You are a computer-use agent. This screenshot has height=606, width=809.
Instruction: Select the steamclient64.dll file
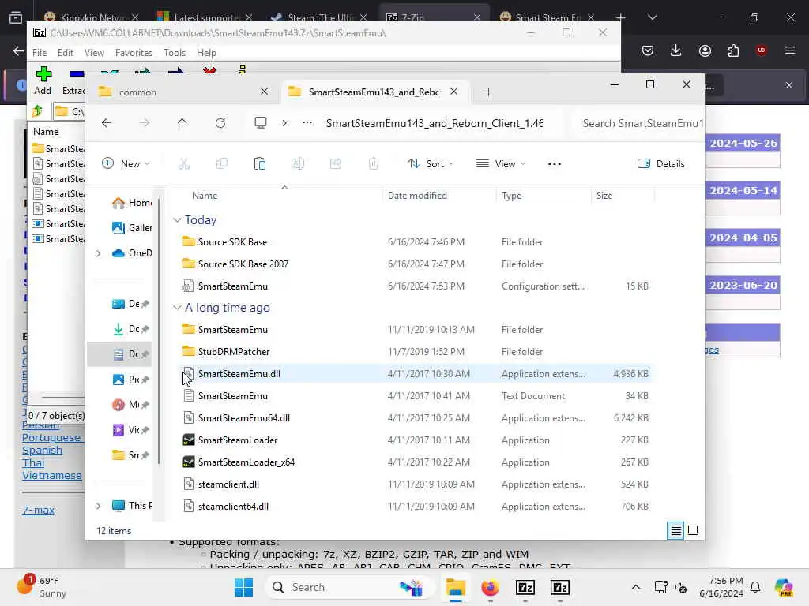click(x=416, y=507)
